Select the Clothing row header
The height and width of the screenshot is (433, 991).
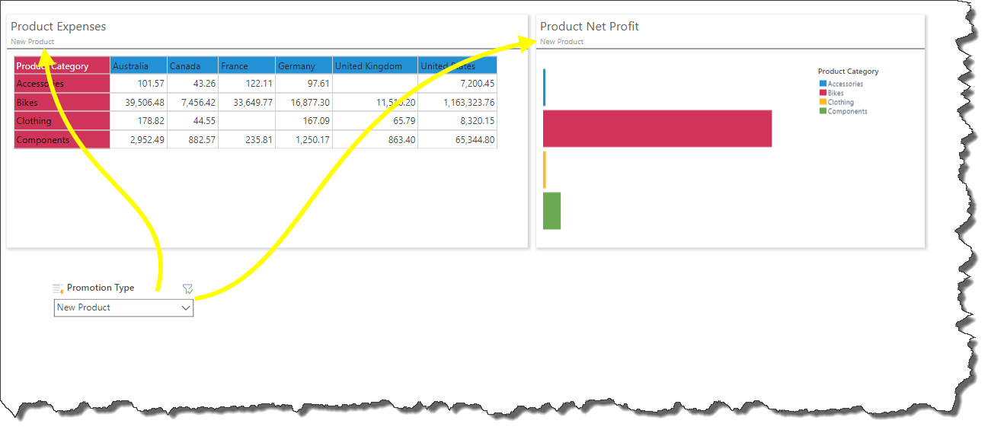(x=62, y=121)
